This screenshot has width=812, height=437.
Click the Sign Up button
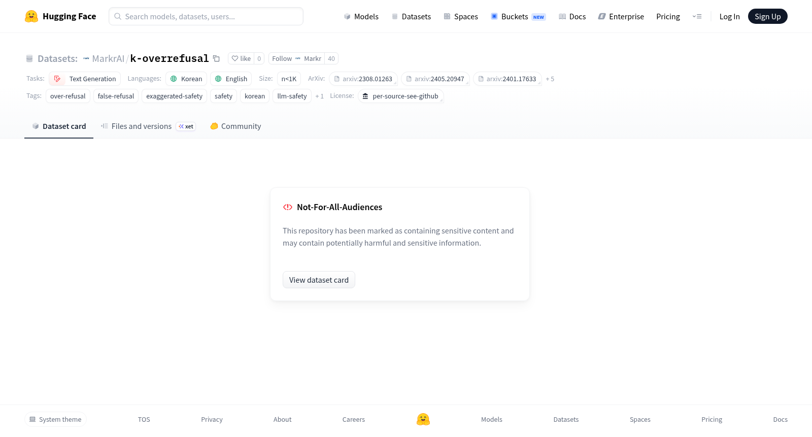point(767,16)
